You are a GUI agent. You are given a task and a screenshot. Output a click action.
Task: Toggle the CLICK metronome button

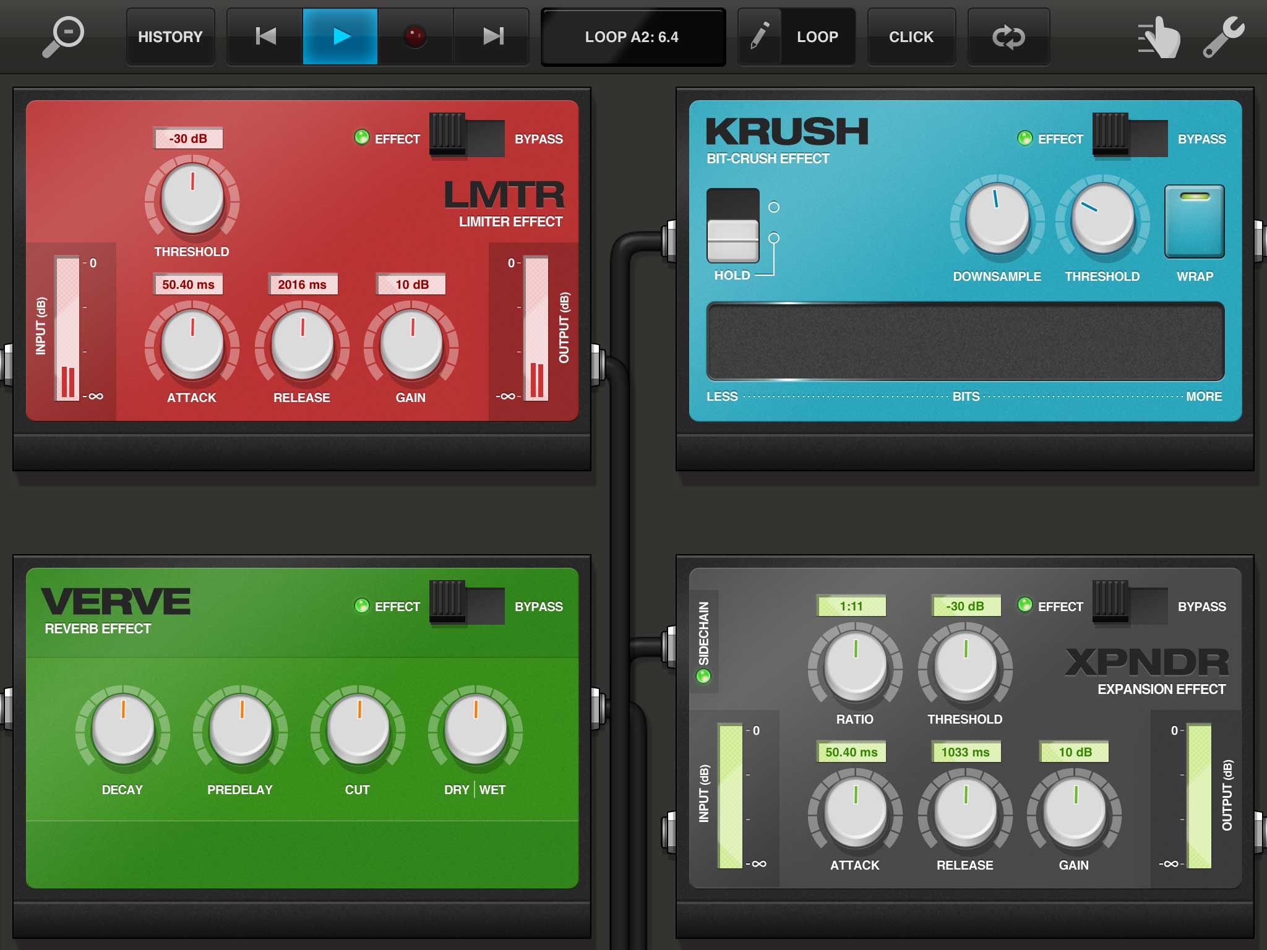911,36
